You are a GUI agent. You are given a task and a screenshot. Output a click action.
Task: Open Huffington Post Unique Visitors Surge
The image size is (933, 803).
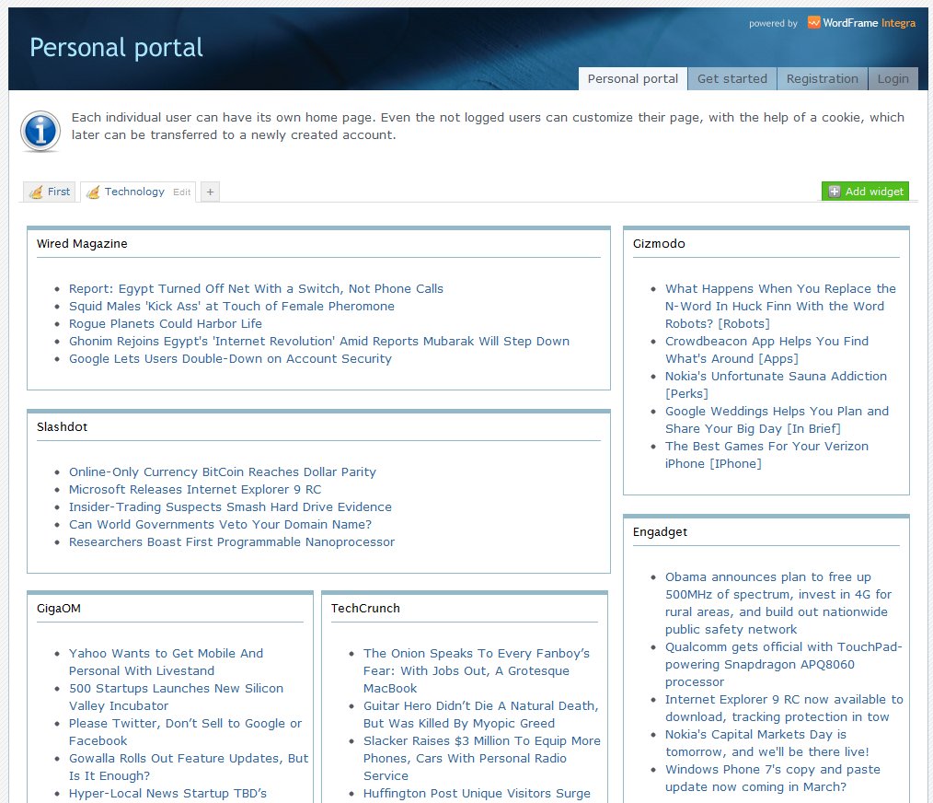[478, 794]
